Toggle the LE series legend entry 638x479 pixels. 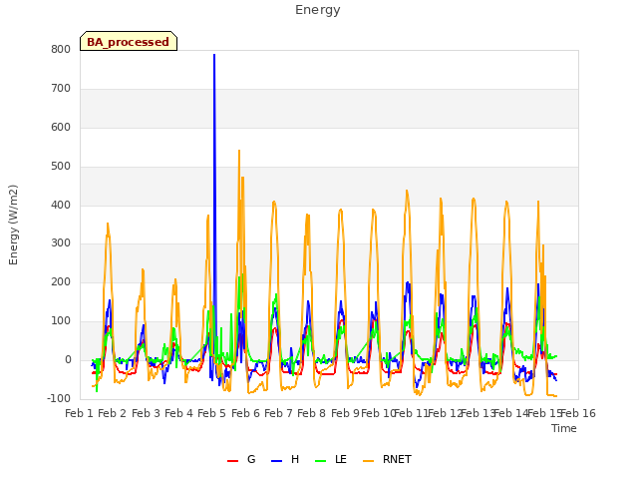(x=331, y=459)
